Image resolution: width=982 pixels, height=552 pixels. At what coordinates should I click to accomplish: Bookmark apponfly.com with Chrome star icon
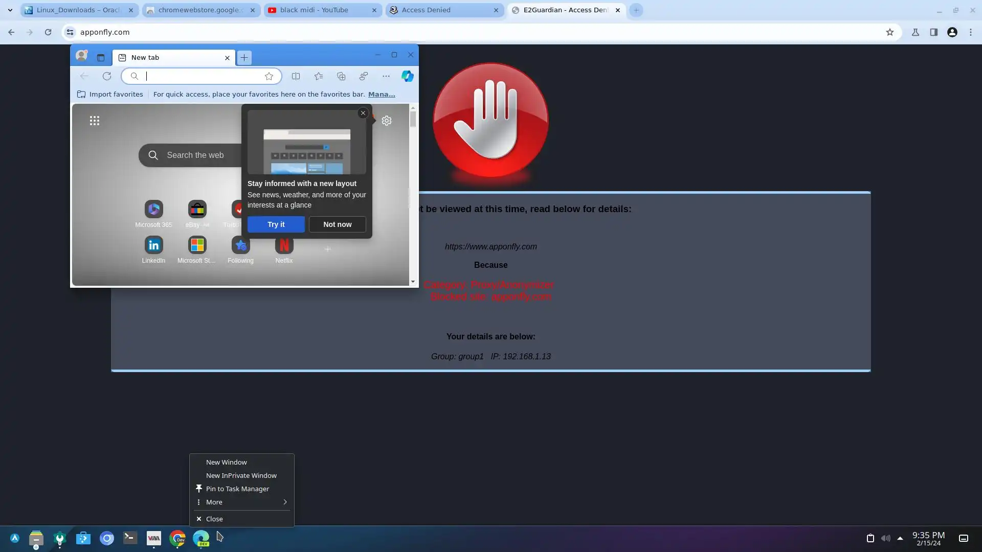click(x=889, y=32)
